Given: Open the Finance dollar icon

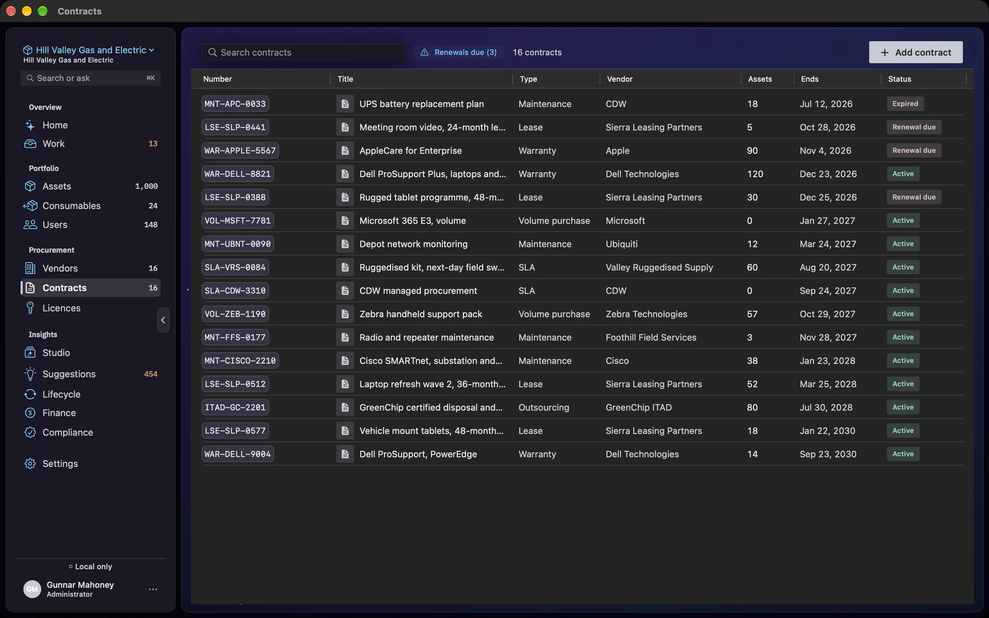Looking at the screenshot, I should tap(30, 413).
